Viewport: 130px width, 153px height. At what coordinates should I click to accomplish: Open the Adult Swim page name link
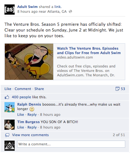click(x=27, y=7)
